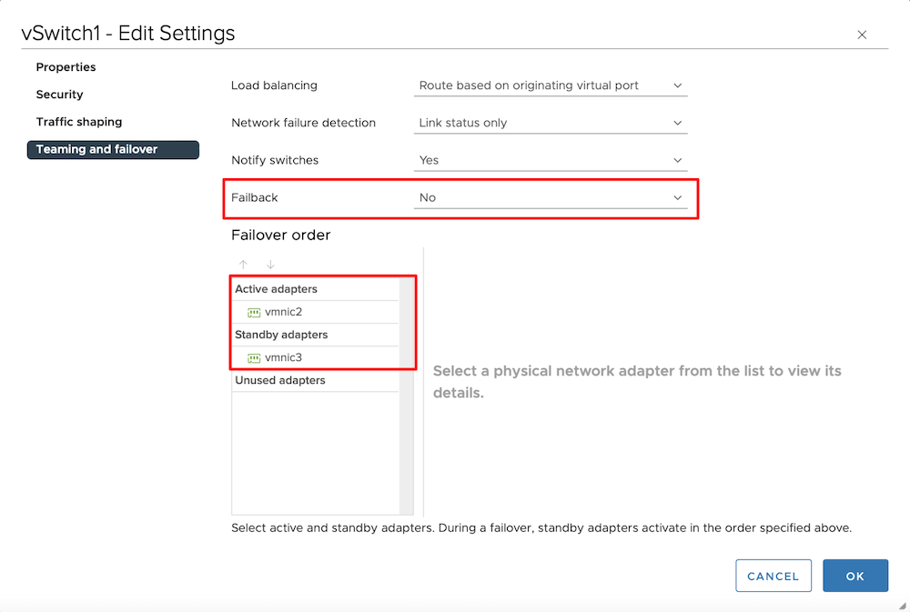The height and width of the screenshot is (612, 910).
Task: Click the Unused adapters group header
Action: [279, 380]
